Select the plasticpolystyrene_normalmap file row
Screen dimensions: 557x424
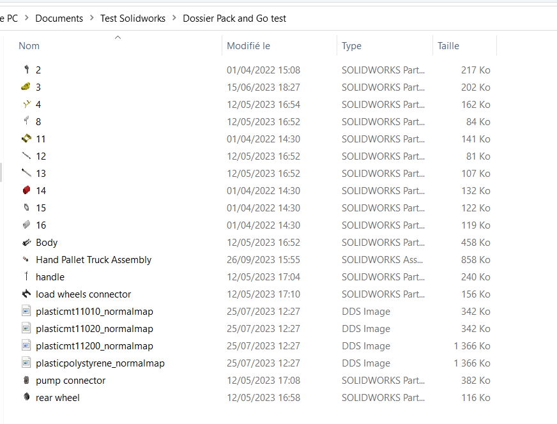point(100,363)
